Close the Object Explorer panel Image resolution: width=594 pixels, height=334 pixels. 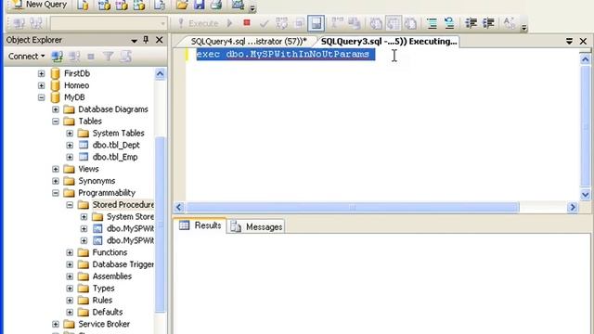pos(160,40)
